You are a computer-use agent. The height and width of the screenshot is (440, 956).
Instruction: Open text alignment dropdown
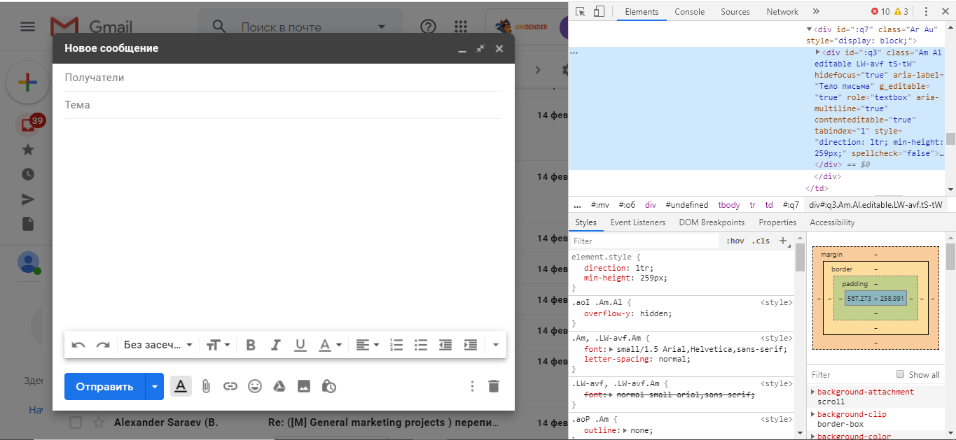coord(367,345)
